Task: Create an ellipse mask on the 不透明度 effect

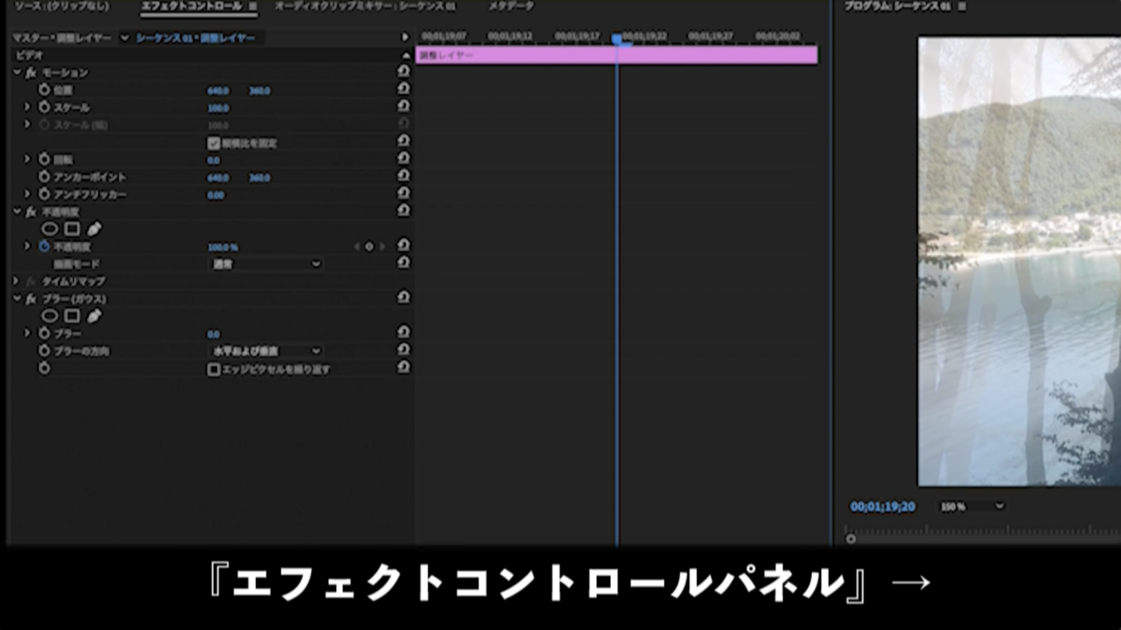Action: pos(50,227)
